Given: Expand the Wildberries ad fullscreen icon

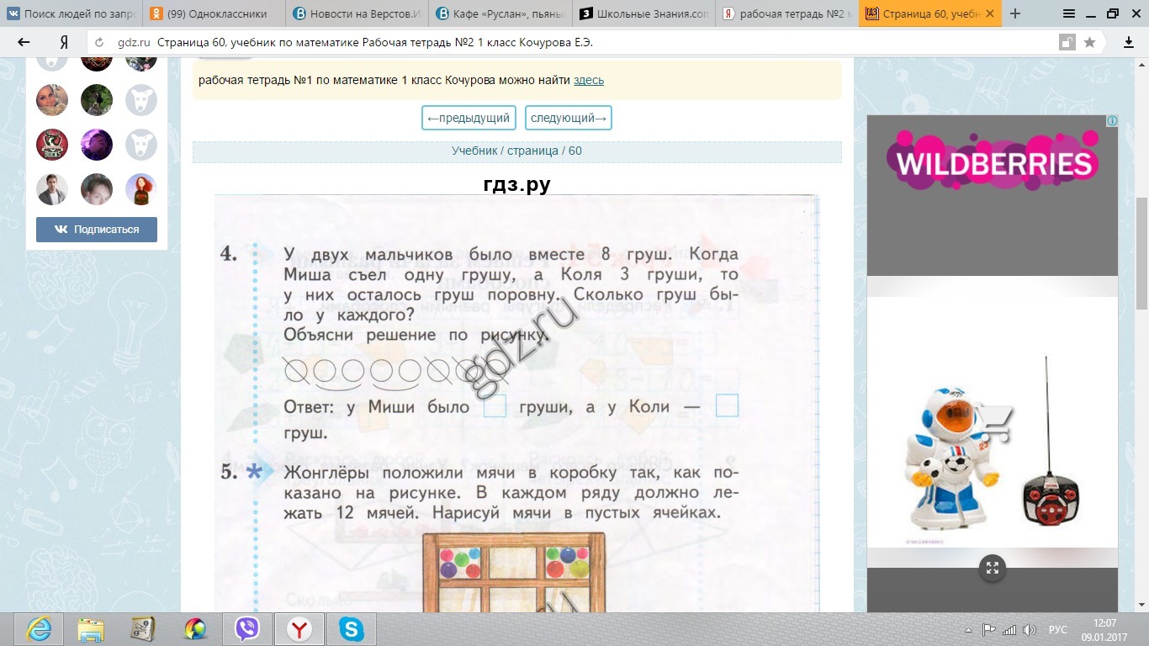Looking at the screenshot, I should point(993,568).
